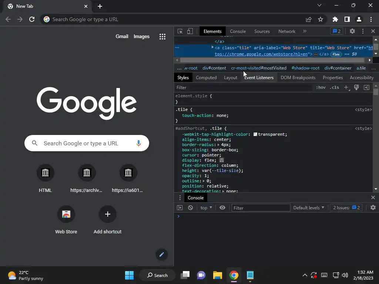Viewport: 379px width, 284px height.
Task: Open the drawer three-dot menu
Action: [180, 198]
